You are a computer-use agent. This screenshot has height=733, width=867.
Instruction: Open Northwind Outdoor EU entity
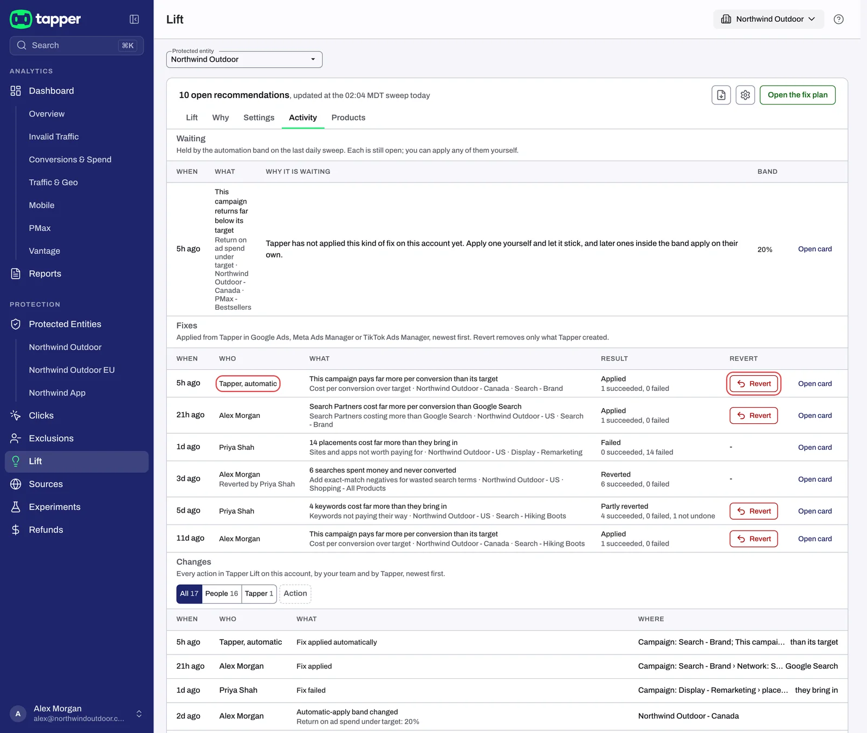72,370
